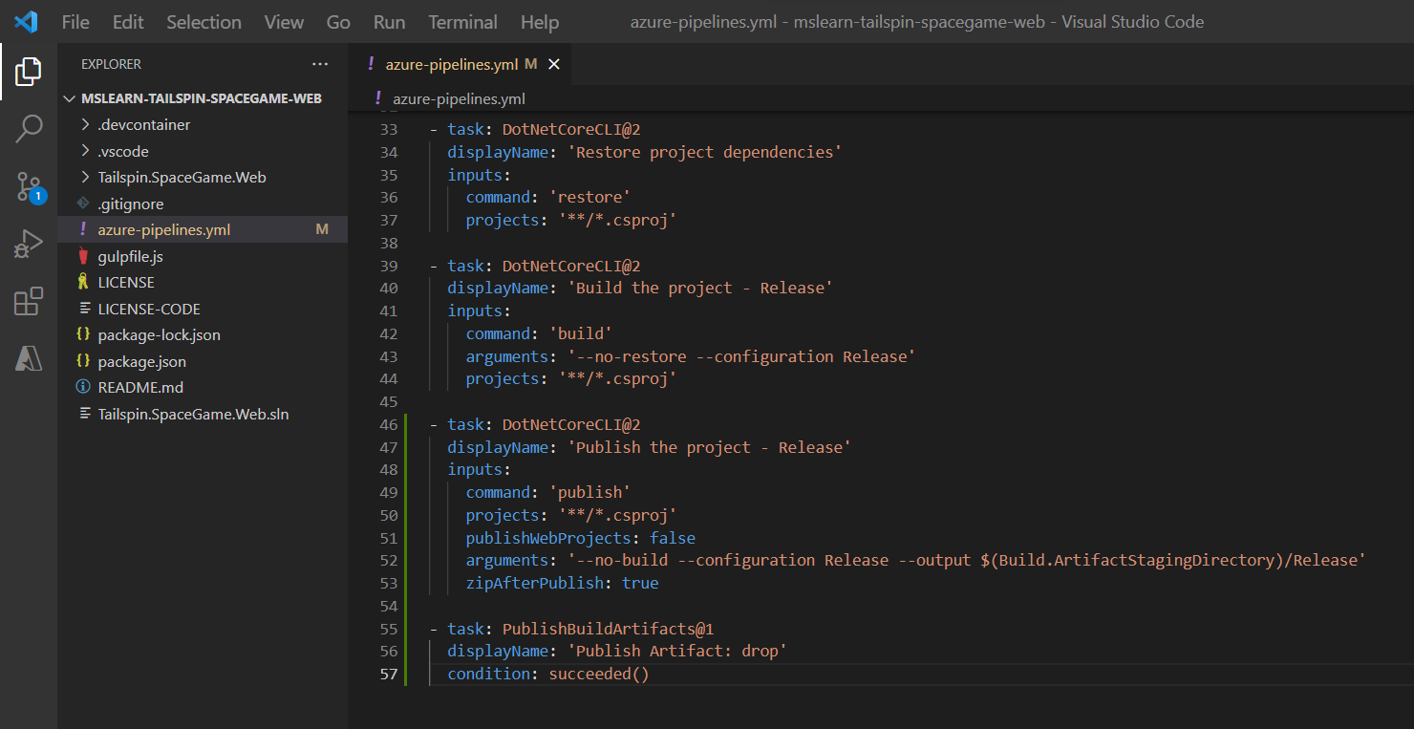Click the 'restore' command value
Screen dimensions: 1414x729
point(589,197)
